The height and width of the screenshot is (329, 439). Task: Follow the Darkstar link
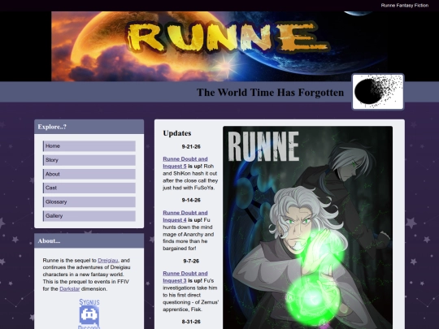pos(69,289)
